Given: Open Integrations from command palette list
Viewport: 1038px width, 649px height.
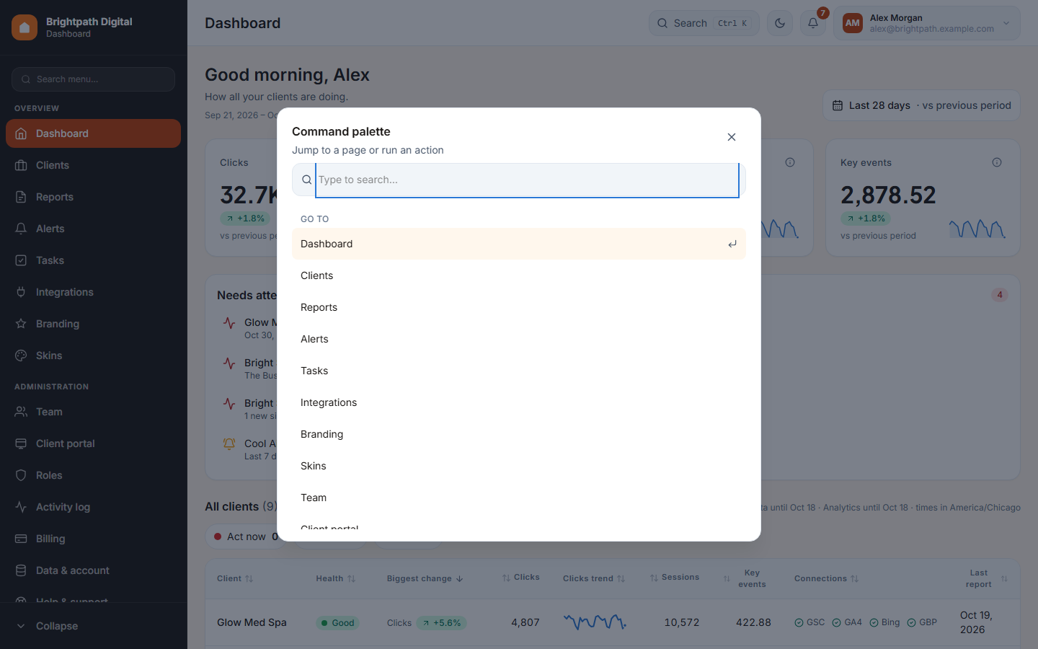Looking at the screenshot, I should 519,402.
